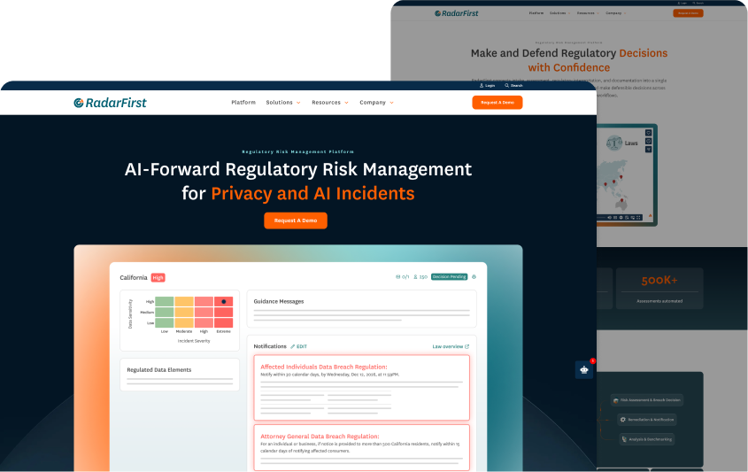Open the video player settings gear
This screenshot has width=748, height=472.
coord(621,217)
